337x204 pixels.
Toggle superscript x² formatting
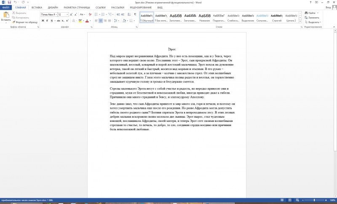[67, 21]
